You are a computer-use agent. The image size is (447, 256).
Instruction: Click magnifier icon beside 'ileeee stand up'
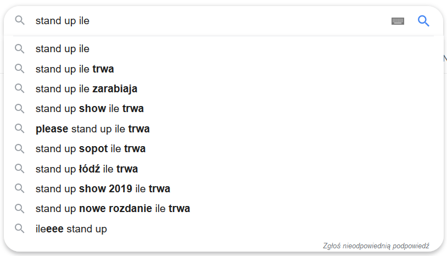(20, 229)
